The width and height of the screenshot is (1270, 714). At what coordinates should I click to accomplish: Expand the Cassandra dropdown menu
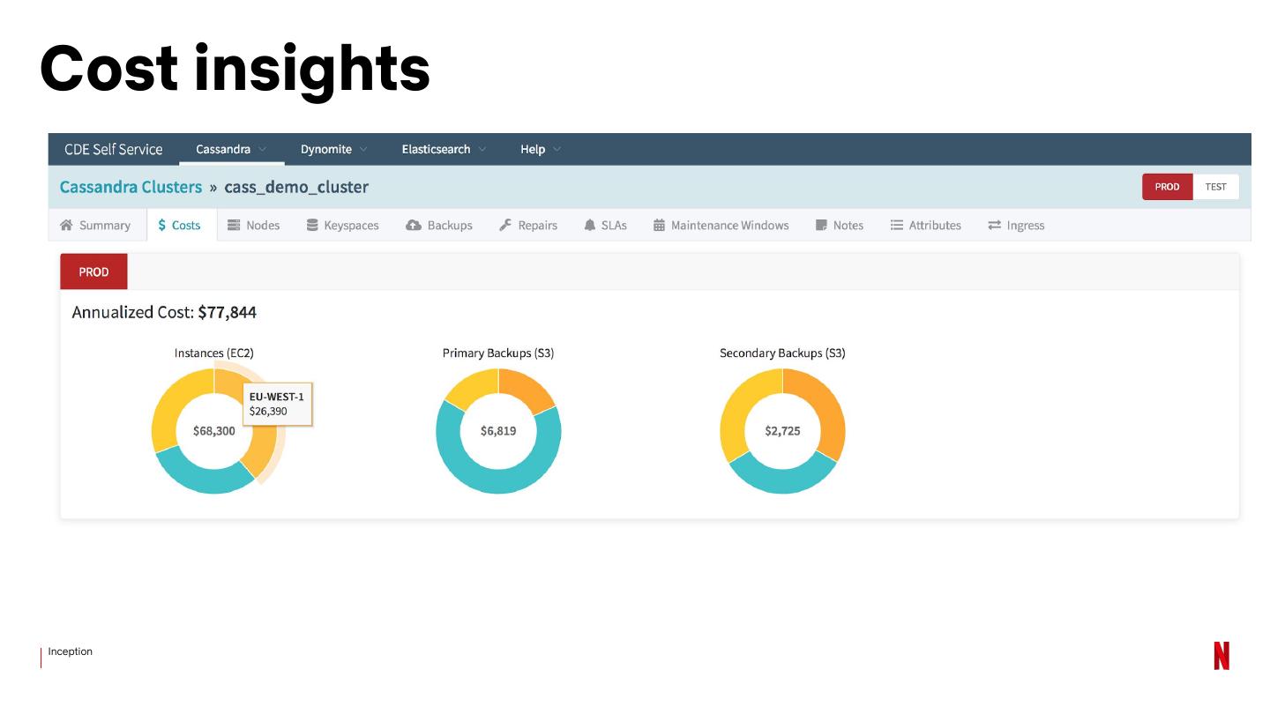tap(232, 149)
